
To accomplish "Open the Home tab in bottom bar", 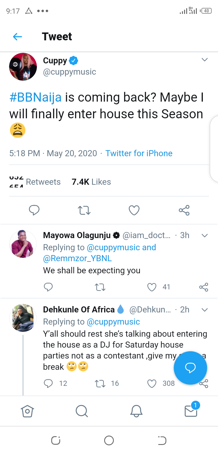I will pyautogui.click(x=27, y=411).
